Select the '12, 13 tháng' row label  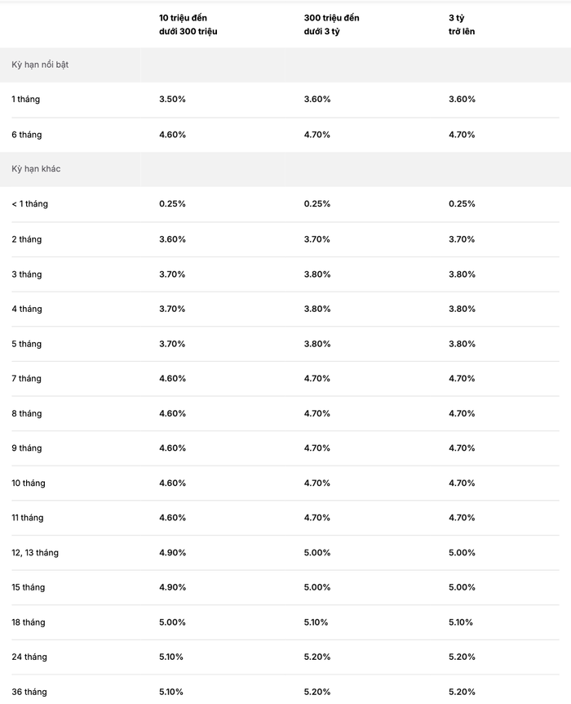click(x=35, y=553)
